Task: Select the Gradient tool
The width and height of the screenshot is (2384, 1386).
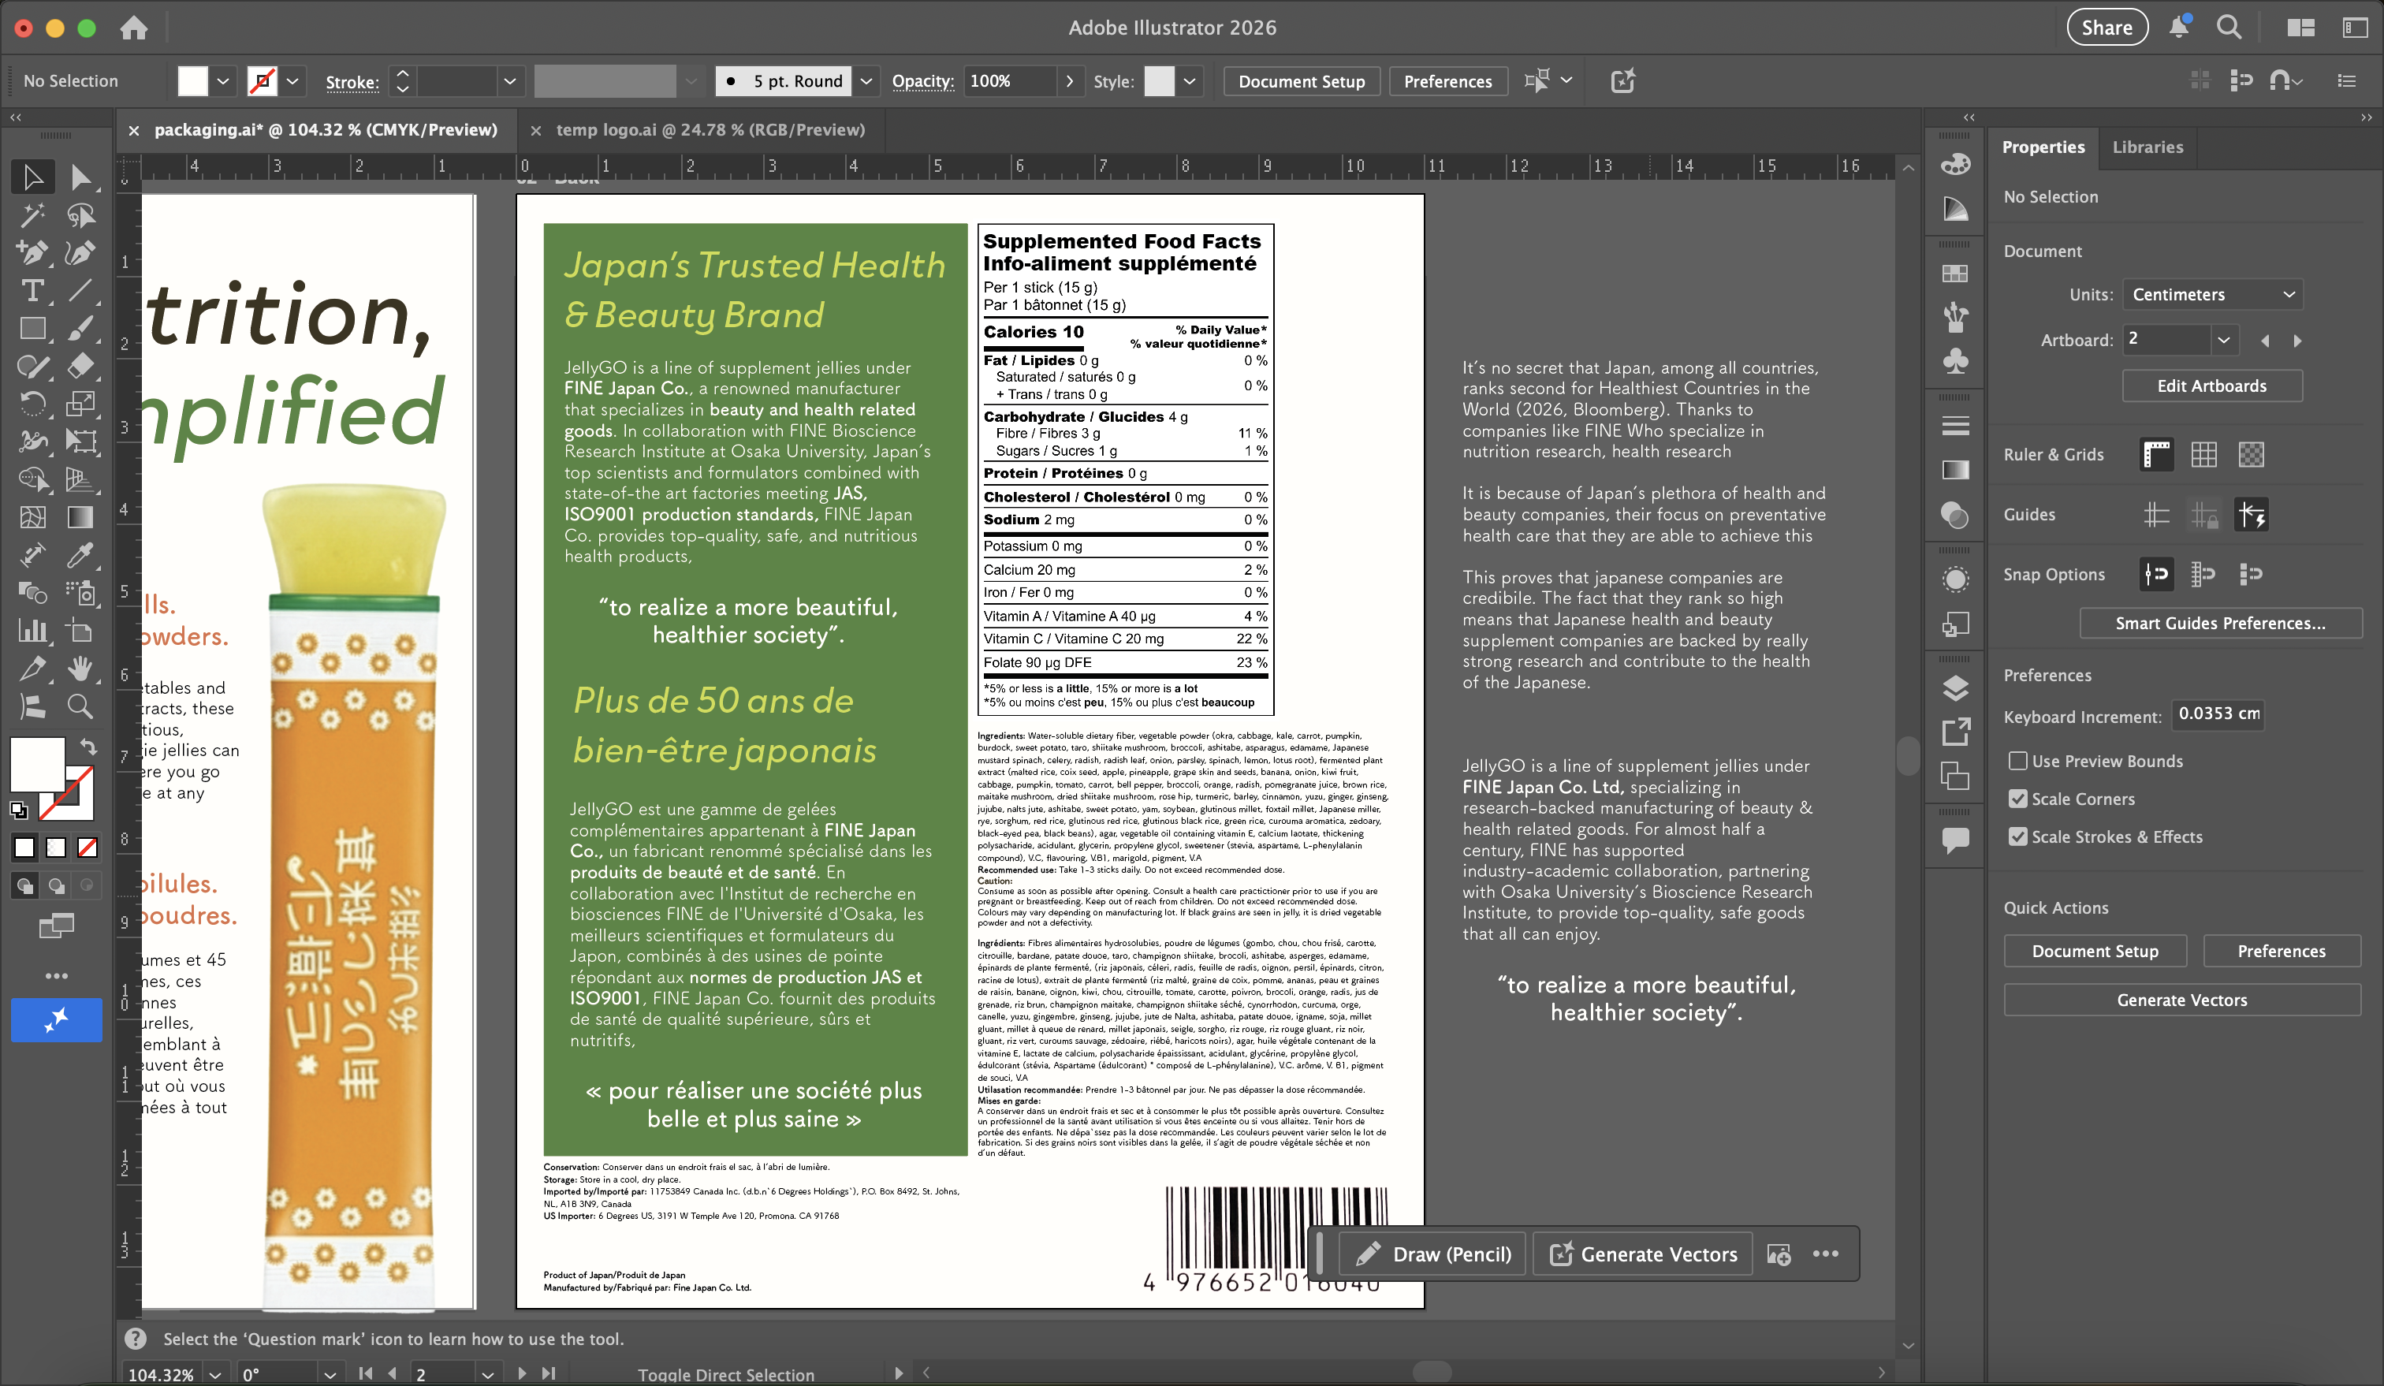Action: pos(80,516)
